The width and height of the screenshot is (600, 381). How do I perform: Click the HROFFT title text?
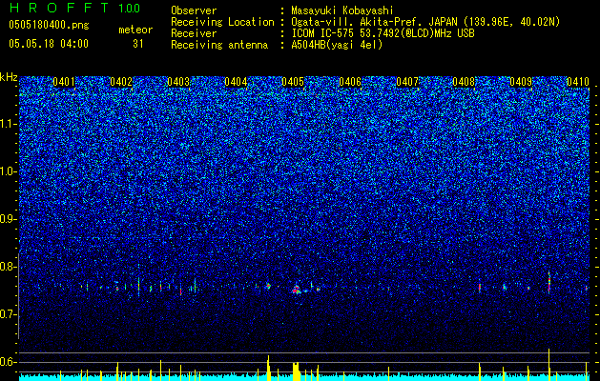click(x=59, y=8)
